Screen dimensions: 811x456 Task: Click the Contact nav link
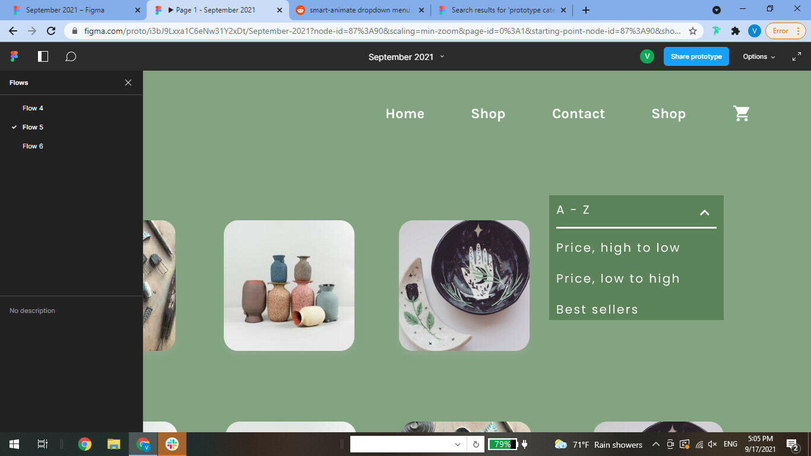point(578,114)
